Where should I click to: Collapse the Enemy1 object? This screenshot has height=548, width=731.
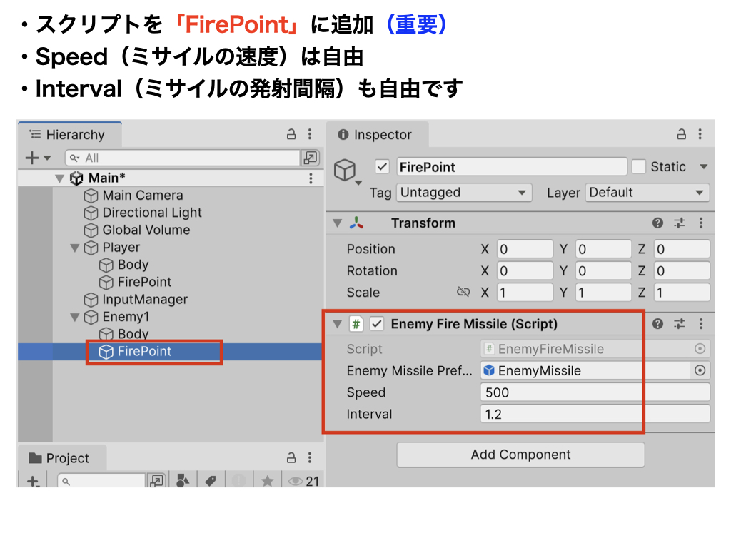74,318
